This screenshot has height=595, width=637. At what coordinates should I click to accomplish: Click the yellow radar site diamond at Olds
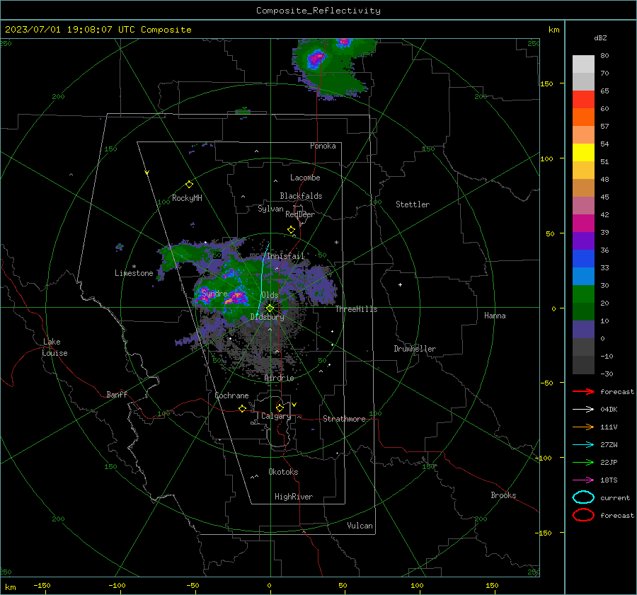coord(270,308)
